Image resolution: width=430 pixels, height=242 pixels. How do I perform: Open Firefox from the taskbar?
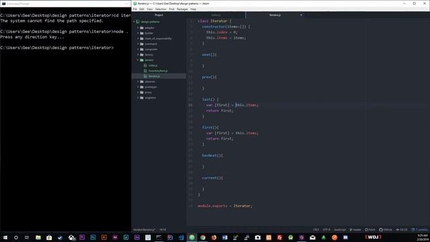[214, 237]
